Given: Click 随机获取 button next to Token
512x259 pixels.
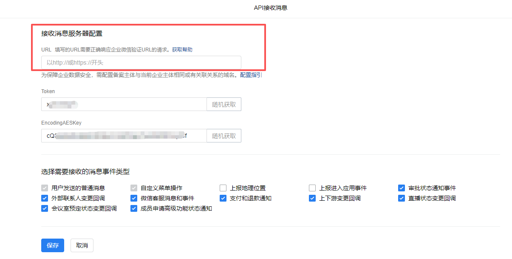Looking at the screenshot, I should [x=224, y=104].
